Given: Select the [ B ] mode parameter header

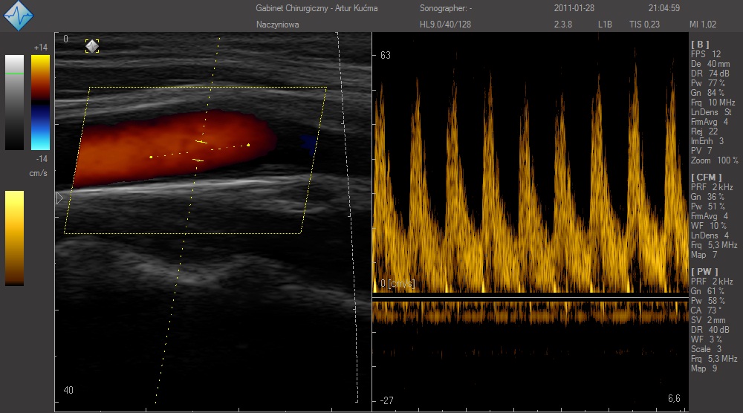Looking at the screenshot, I should click(700, 45).
